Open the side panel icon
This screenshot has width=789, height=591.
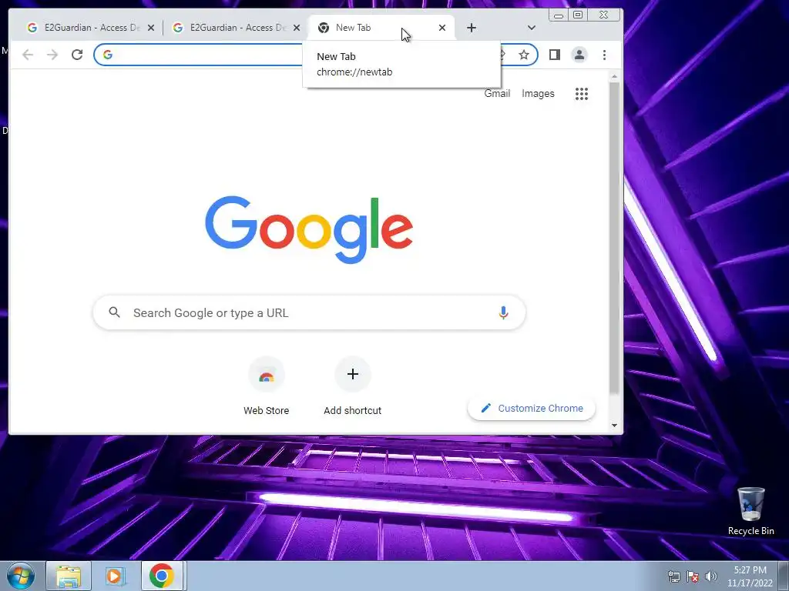point(555,55)
